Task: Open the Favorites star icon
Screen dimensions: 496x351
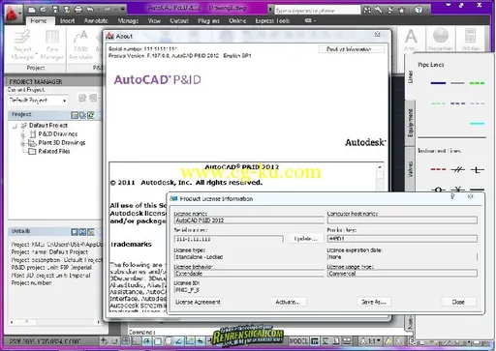Action: (x=401, y=10)
